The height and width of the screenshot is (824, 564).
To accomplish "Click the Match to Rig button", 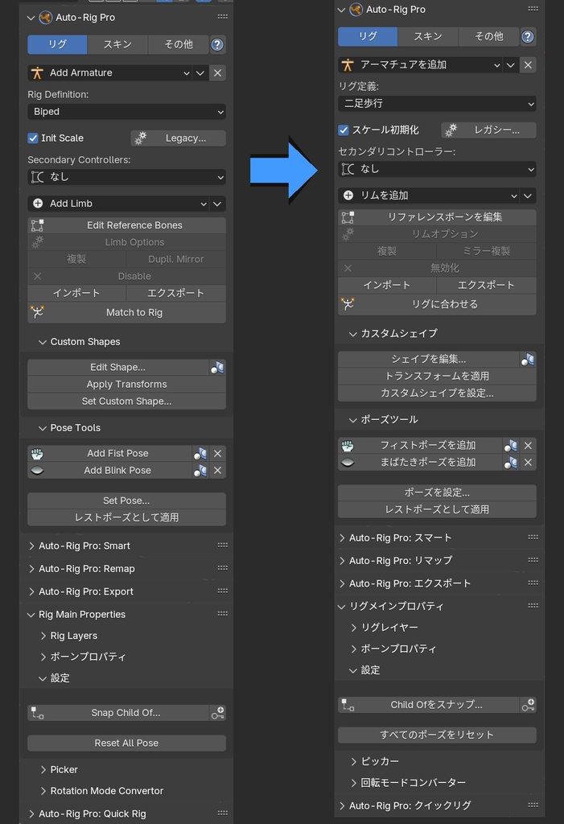I will click(x=126, y=313).
